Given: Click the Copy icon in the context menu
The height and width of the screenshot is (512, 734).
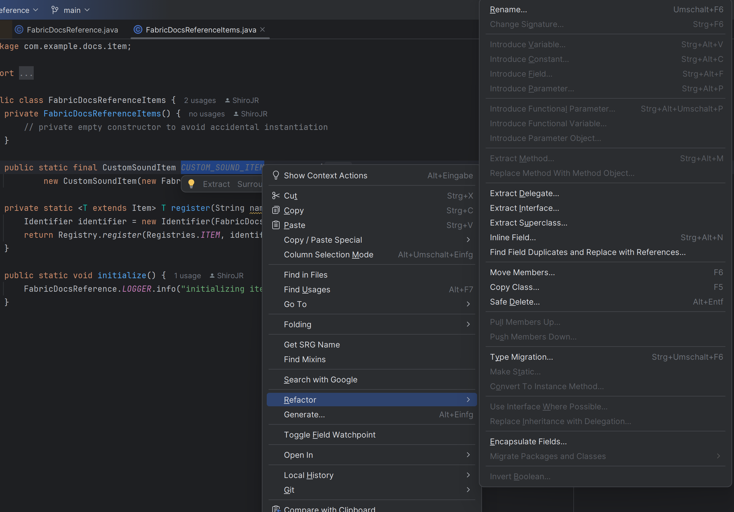Looking at the screenshot, I should tap(276, 210).
